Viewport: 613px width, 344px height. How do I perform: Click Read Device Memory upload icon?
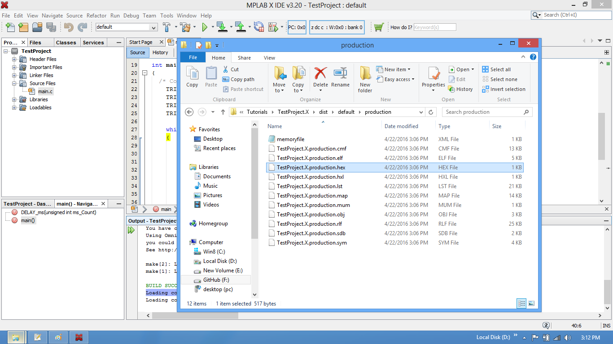[240, 27]
